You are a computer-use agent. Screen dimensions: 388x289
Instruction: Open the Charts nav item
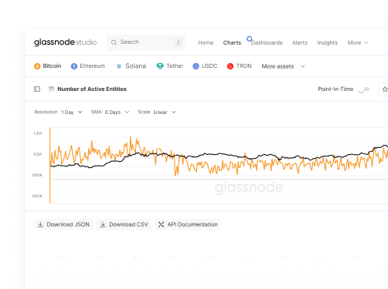(x=232, y=42)
